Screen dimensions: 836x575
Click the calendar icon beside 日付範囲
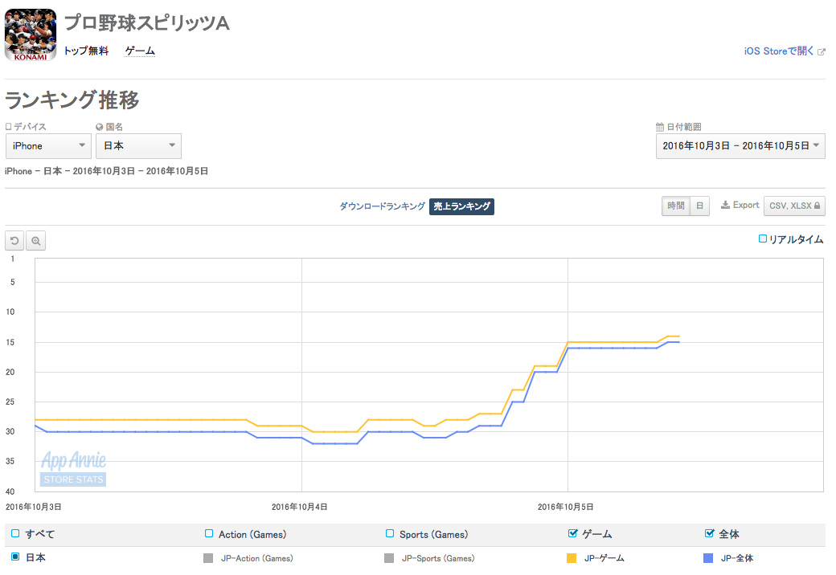[660, 127]
